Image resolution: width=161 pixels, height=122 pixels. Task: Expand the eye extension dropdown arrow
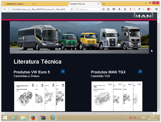pyautogui.click(x=144, y=9)
